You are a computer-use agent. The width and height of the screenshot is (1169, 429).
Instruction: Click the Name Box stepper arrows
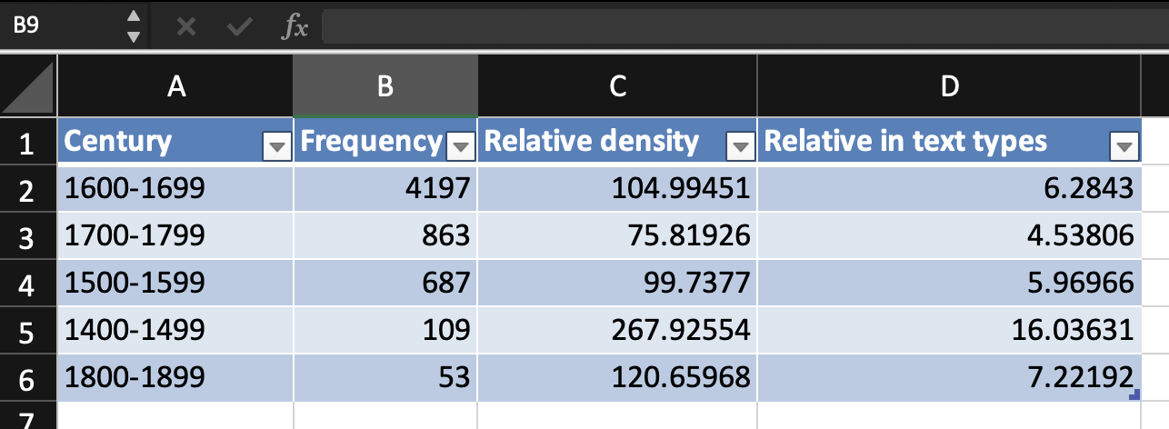pos(134,27)
